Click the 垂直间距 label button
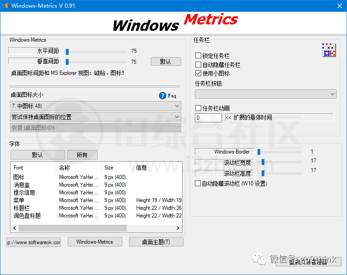347x275 pixels. point(34,61)
